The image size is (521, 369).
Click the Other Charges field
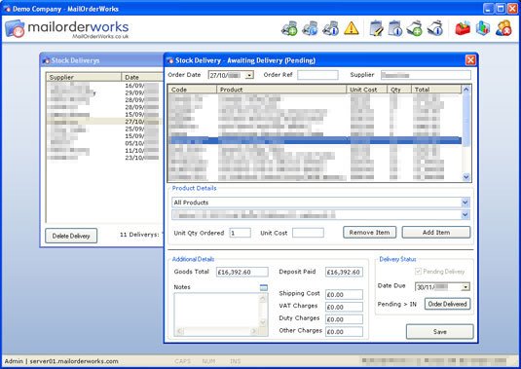344,331
